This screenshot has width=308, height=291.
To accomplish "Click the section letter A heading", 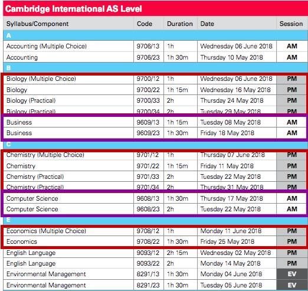I will 9,35.
